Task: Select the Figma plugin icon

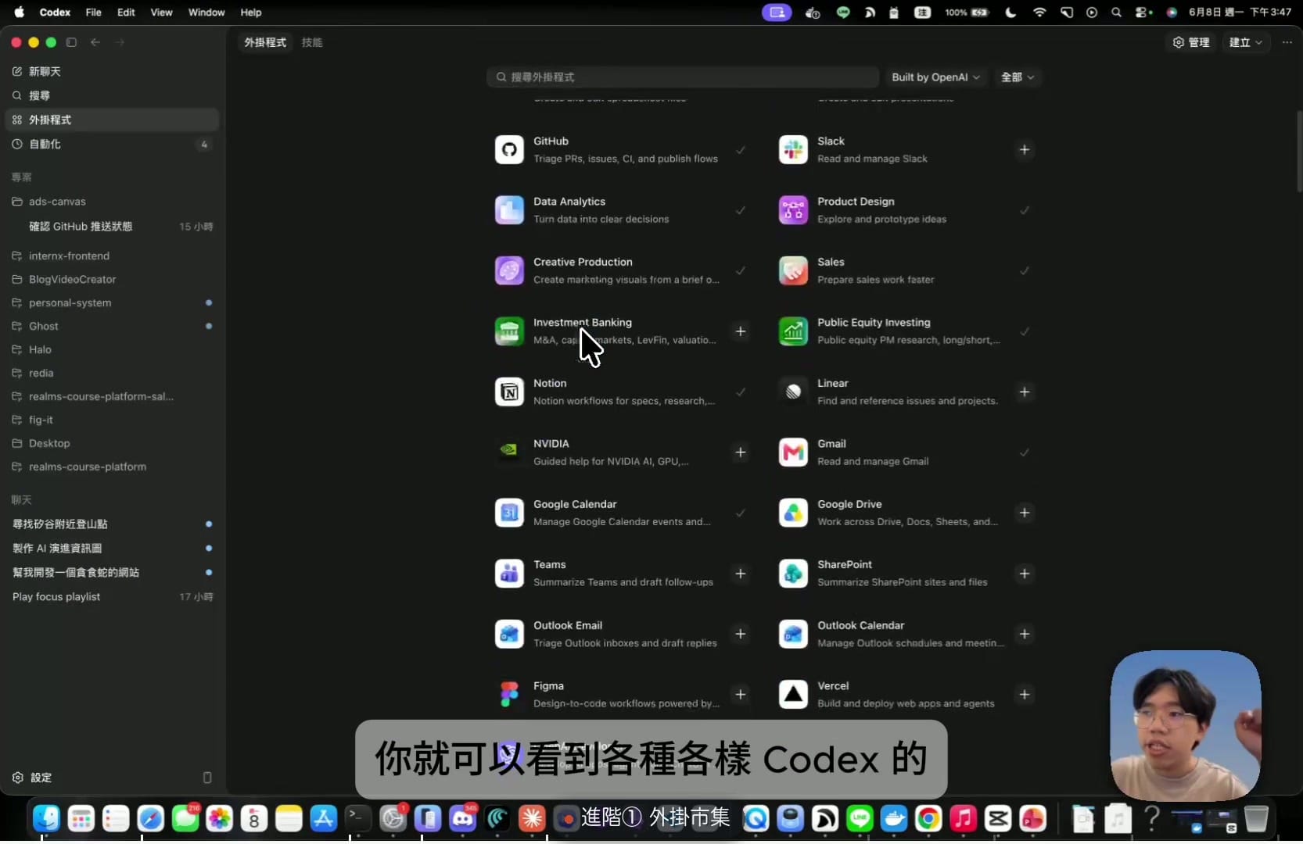Action: (509, 695)
